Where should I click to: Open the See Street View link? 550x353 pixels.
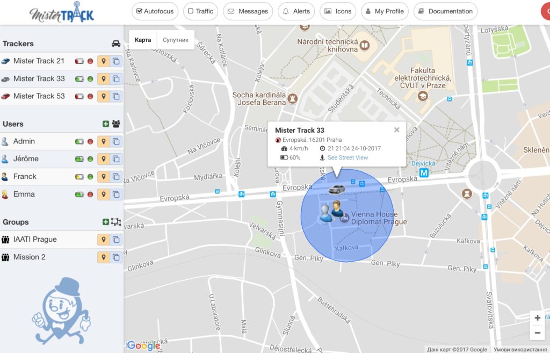pyautogui.click(x=348, y=157)
